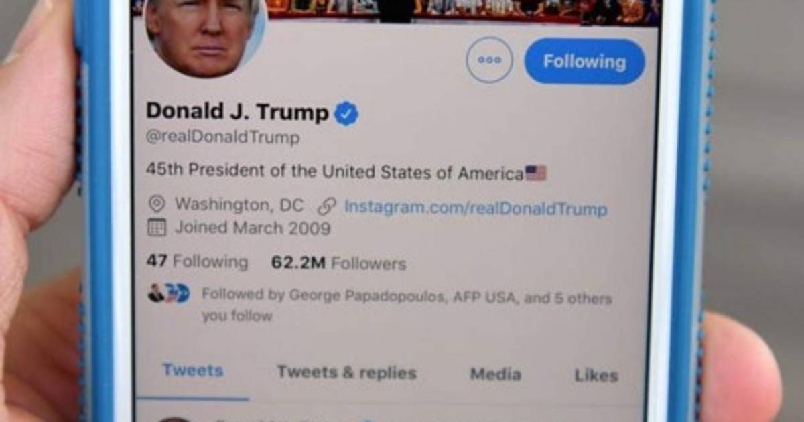The image size is (804, 422).
Task: Switch to the Media tab
Action: (495, 374)
